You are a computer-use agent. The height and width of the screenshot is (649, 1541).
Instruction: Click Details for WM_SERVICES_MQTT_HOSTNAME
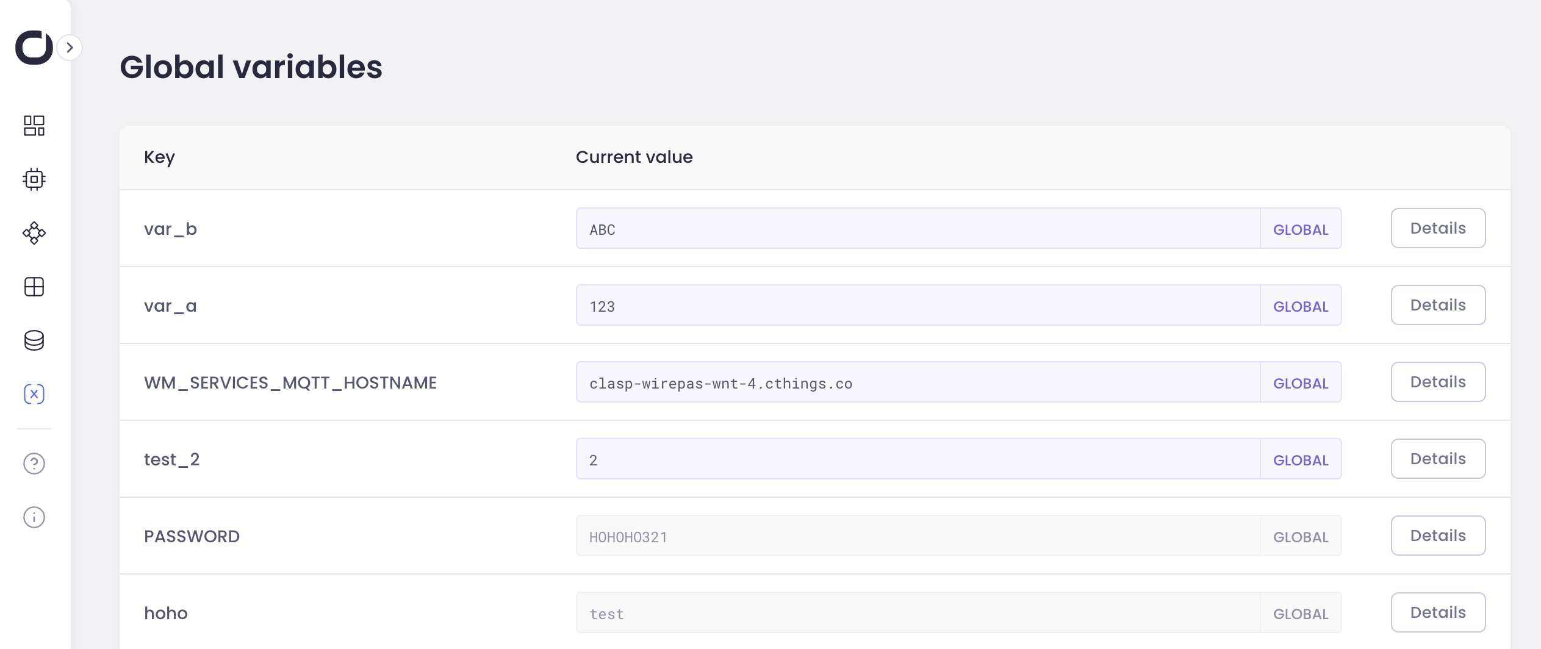(1438, 382)
